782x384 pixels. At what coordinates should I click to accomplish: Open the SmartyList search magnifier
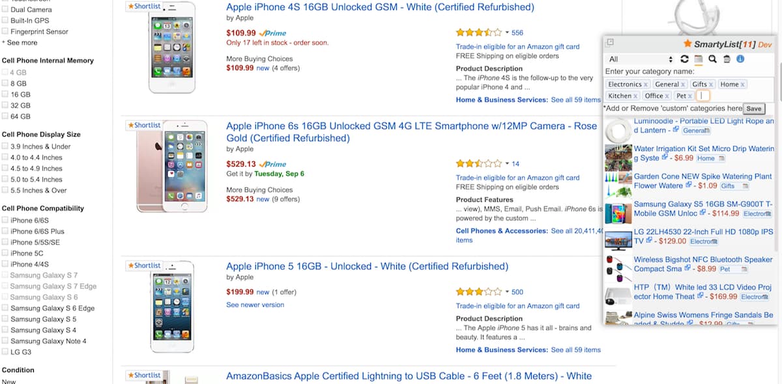(x=712, y=59)
